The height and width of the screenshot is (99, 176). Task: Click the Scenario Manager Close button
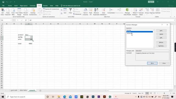click(164, 63)
